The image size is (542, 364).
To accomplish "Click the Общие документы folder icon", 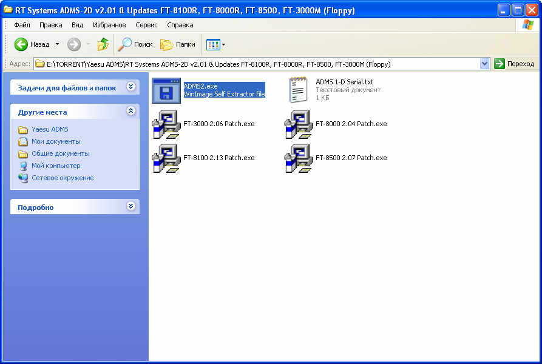I will point(23,153).
